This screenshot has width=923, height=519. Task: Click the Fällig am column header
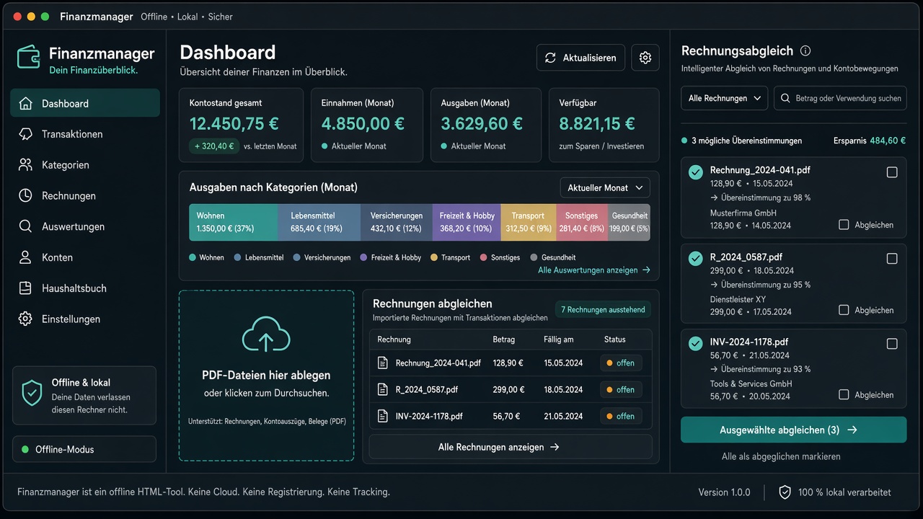559,339
